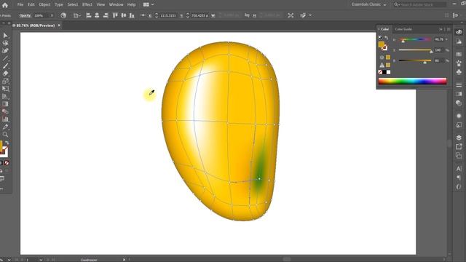This screenshot has height=262, width=466.
Task: Open the Symbols club icon panel
Action: pyautogui.click(x=459, y=72)
